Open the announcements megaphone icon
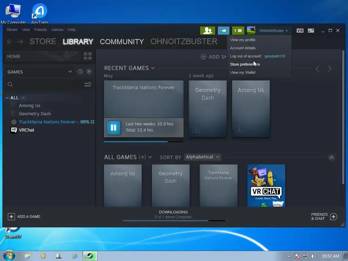The width and height of the screenshot is (348, 261). point(224,31)
